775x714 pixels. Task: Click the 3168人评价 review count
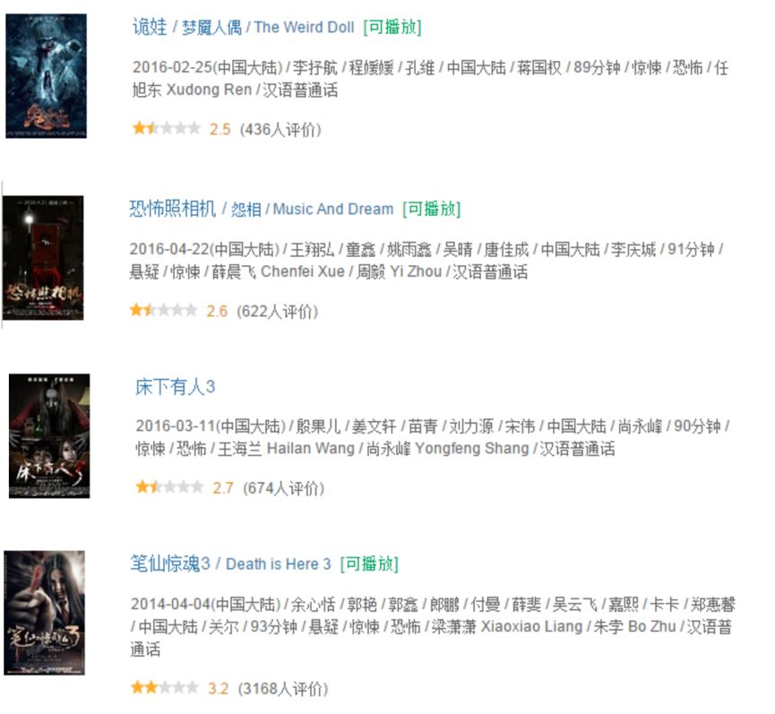click(283, 688)
